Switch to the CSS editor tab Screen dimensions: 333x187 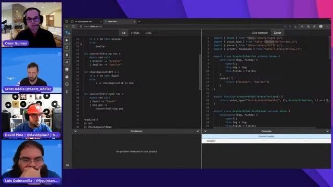click(148, 33)
